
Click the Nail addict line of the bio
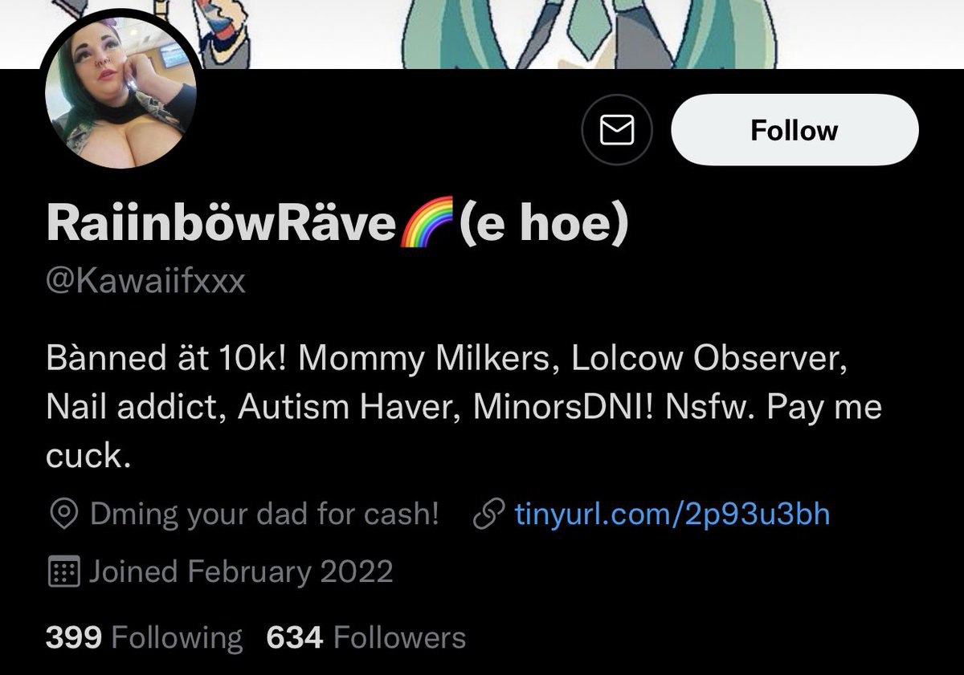(x=464, y=407)
